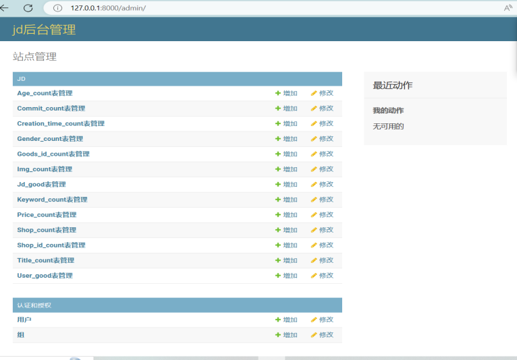Image resolution: width=517 pixels, height=360 pixels.
Task: Open Goods_id_count表管理 link
Action: (x=53, y=154)
